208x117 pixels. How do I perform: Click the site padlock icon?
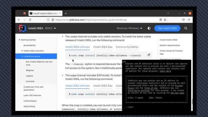click(x=53, y=20)
